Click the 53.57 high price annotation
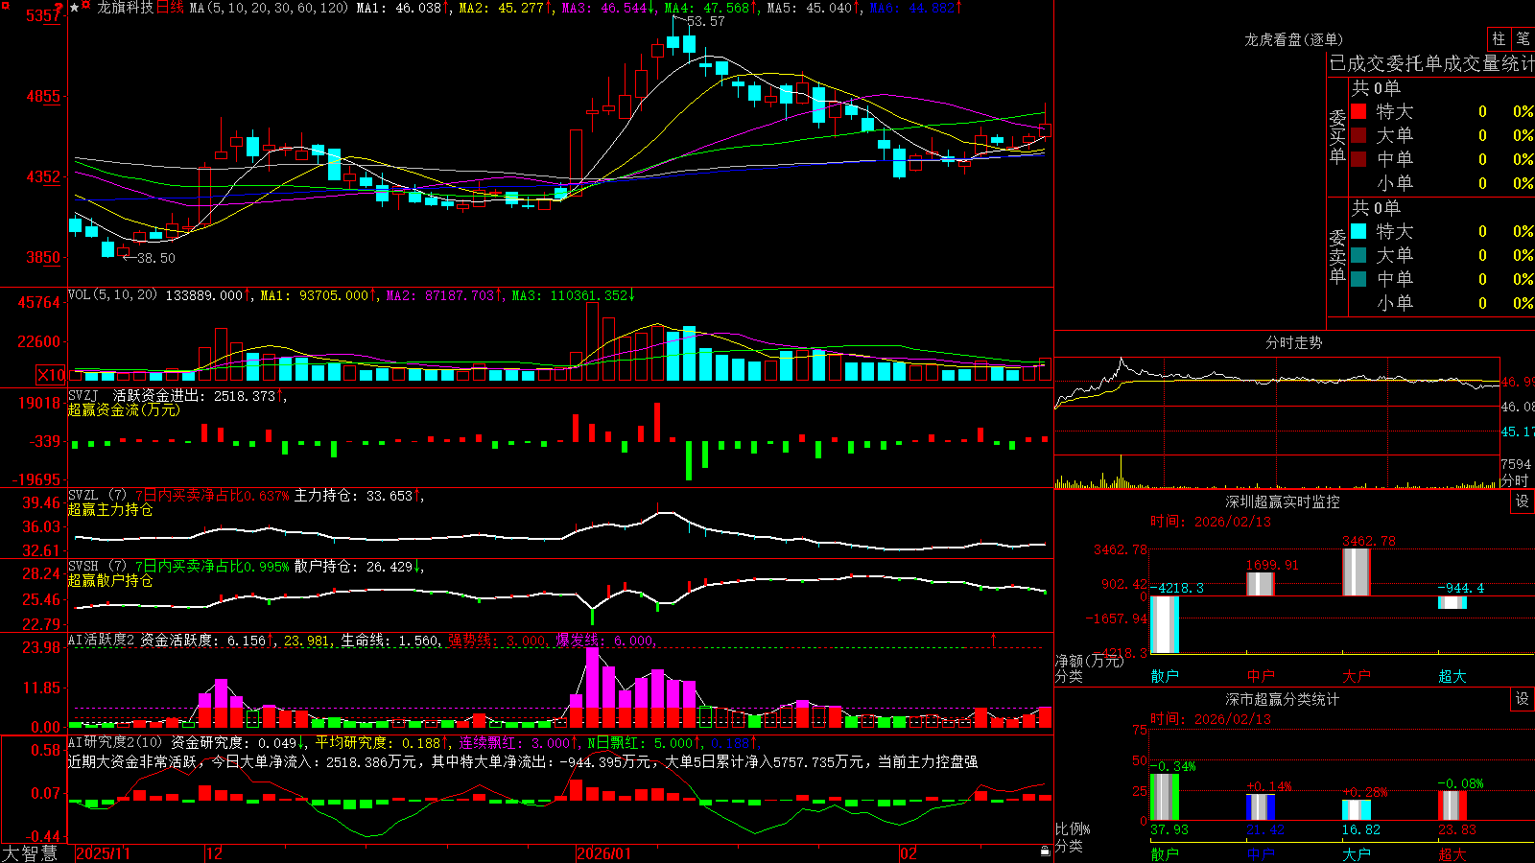Viewport: 1535px width, 863px height. coord(706,21)
